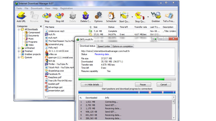Click the Stop toolbar icon
Screen dimensions: 216x121
pyautogui.click(x=47, y=17)
